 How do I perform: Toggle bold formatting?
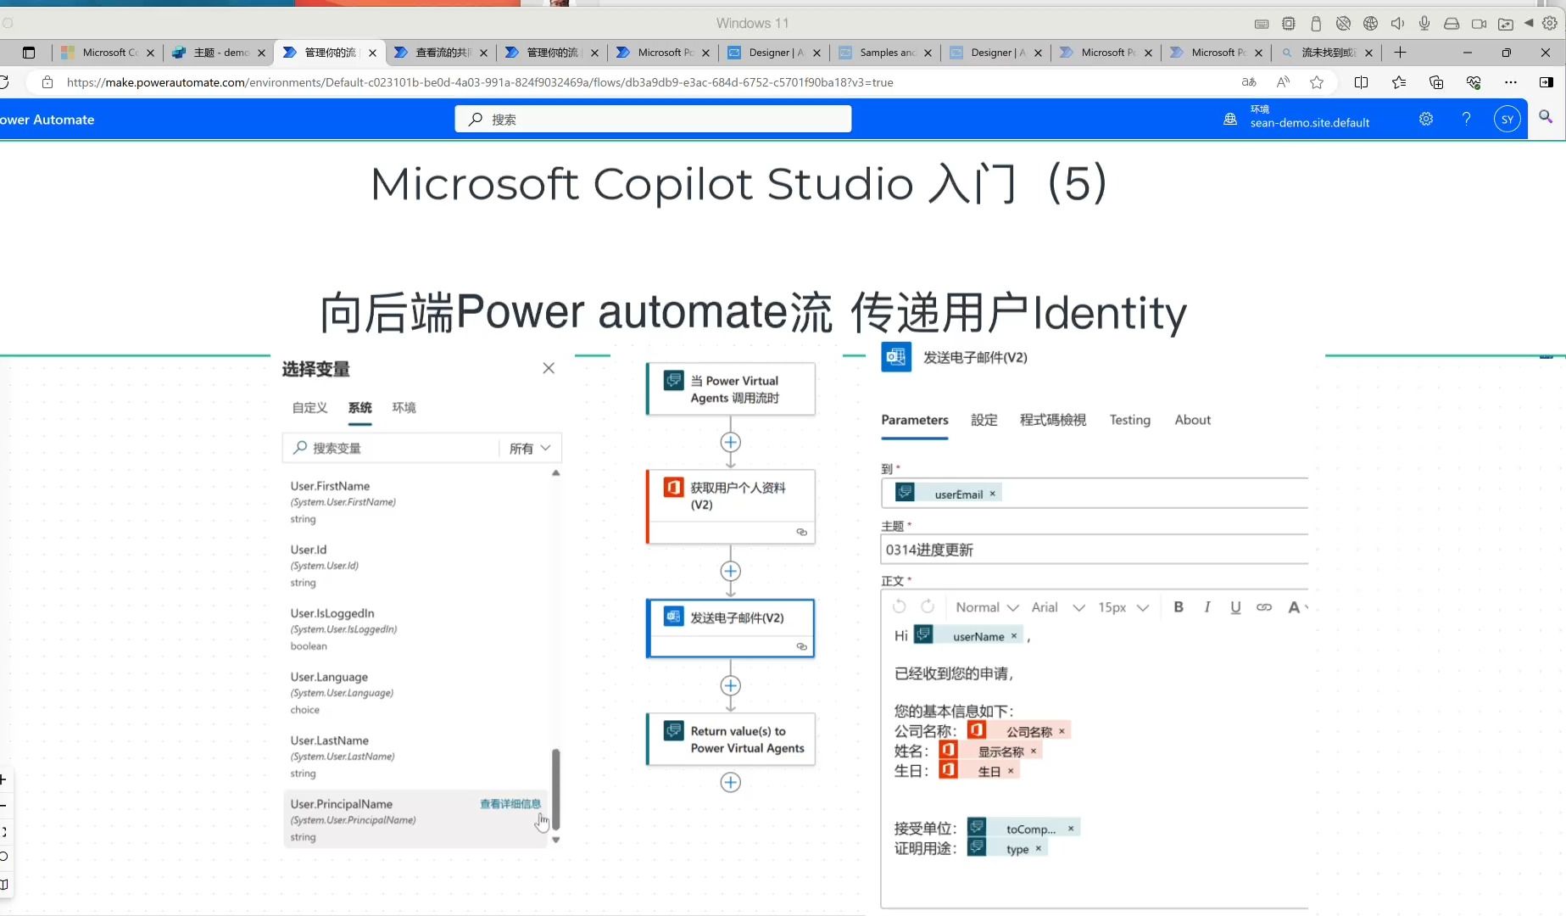1179,606
